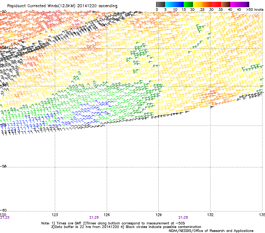Click the legend value "10"
This screenshot has width=265, height=233.
tap(175, 10)
